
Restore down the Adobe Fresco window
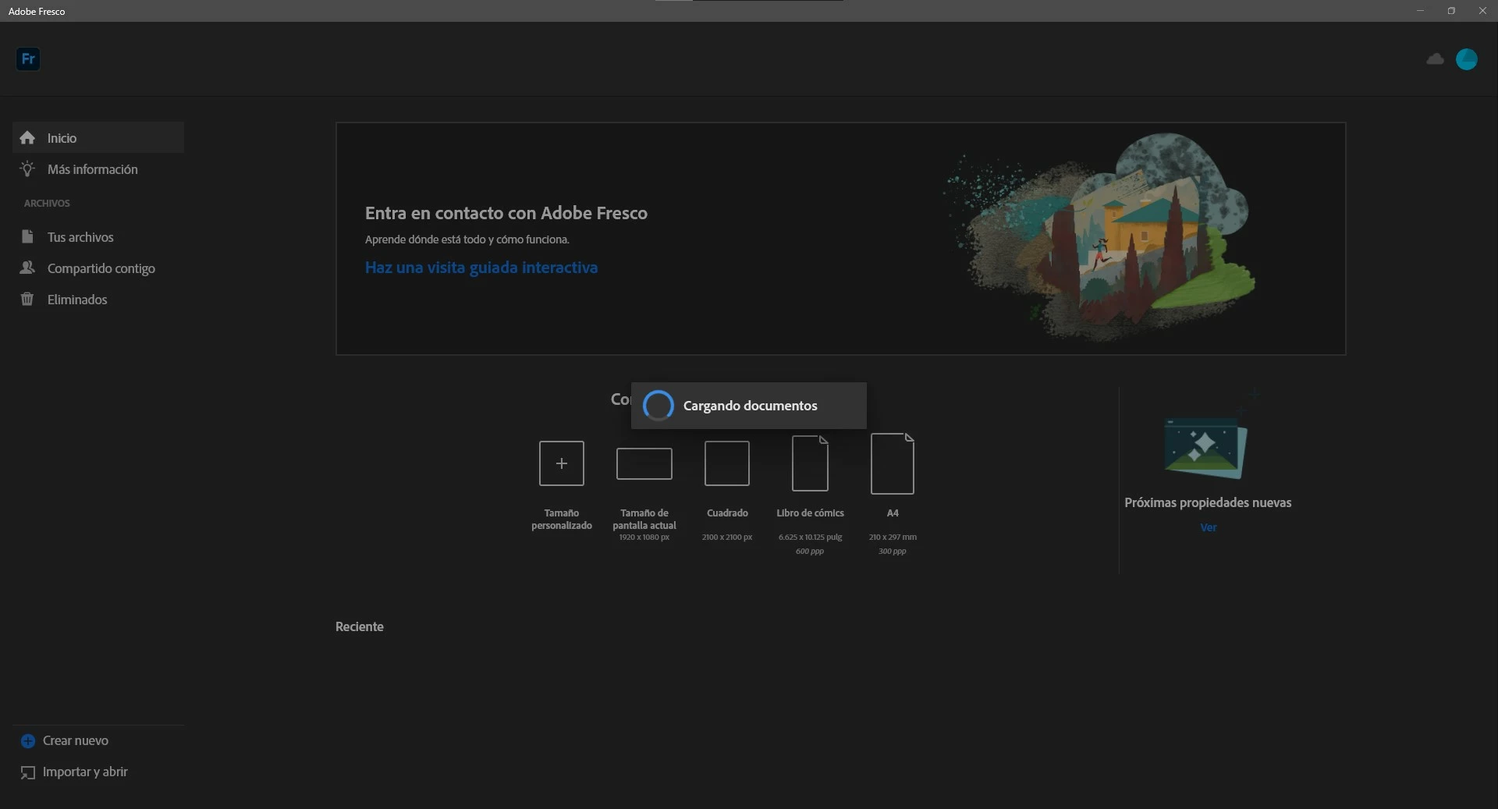click(x=1451, y=11)
